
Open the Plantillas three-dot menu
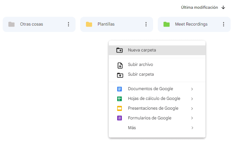click(146, 24)
